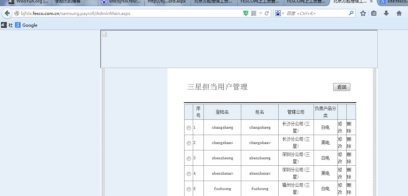Click 修改 for the fuzhouwg row

tap(340, 189)
